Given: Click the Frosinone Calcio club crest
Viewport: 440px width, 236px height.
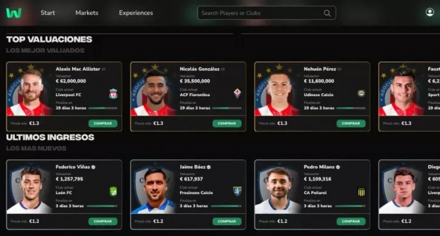Looking at the screenshot, I should coord(237,191).
